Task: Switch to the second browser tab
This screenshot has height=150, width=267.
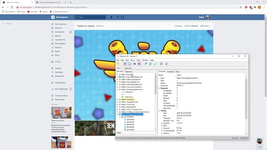Action: 51,2
